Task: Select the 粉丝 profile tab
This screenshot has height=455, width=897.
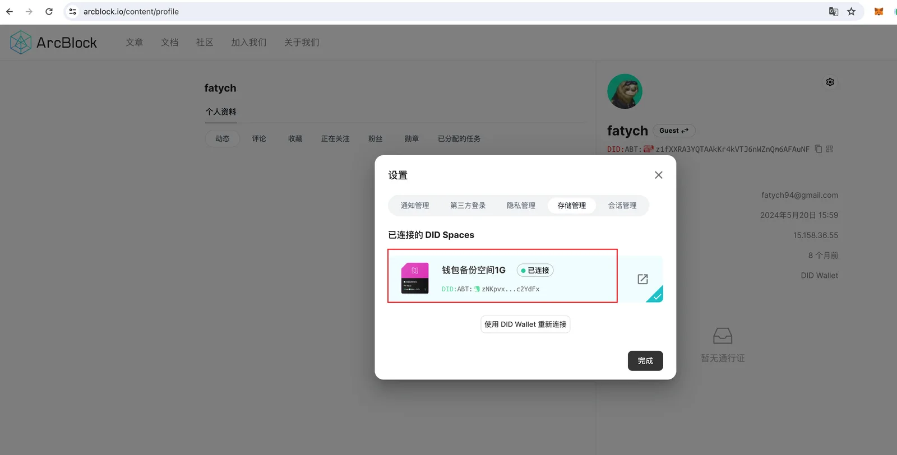Action: click(376, 139)
